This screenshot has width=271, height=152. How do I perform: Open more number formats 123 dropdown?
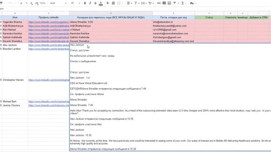(42, 3)
